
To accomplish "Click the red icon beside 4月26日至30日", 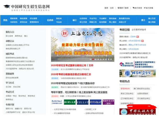I will pyautogui.click(x=143, y=41).
